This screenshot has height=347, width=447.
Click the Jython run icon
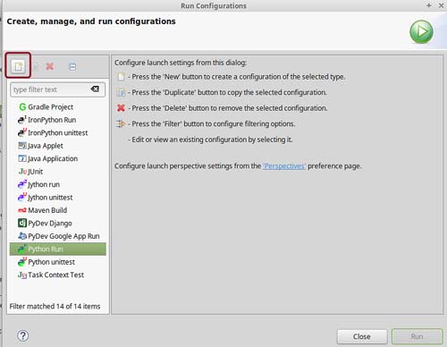tap(22, 184)
